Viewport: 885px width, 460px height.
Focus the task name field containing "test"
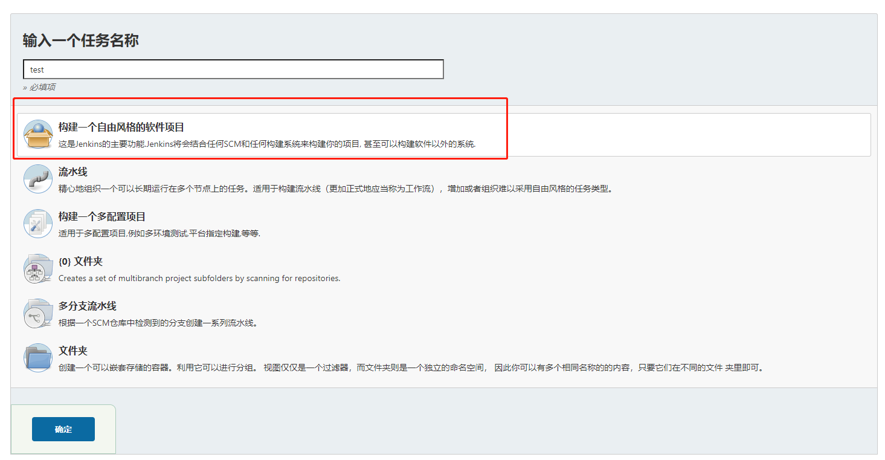coord(233,70)
